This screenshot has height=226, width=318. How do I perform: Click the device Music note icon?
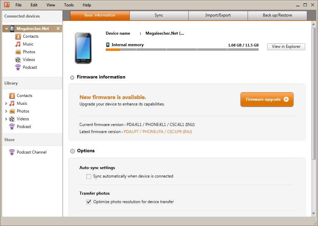pyautogui.click(x=18, y=44)
